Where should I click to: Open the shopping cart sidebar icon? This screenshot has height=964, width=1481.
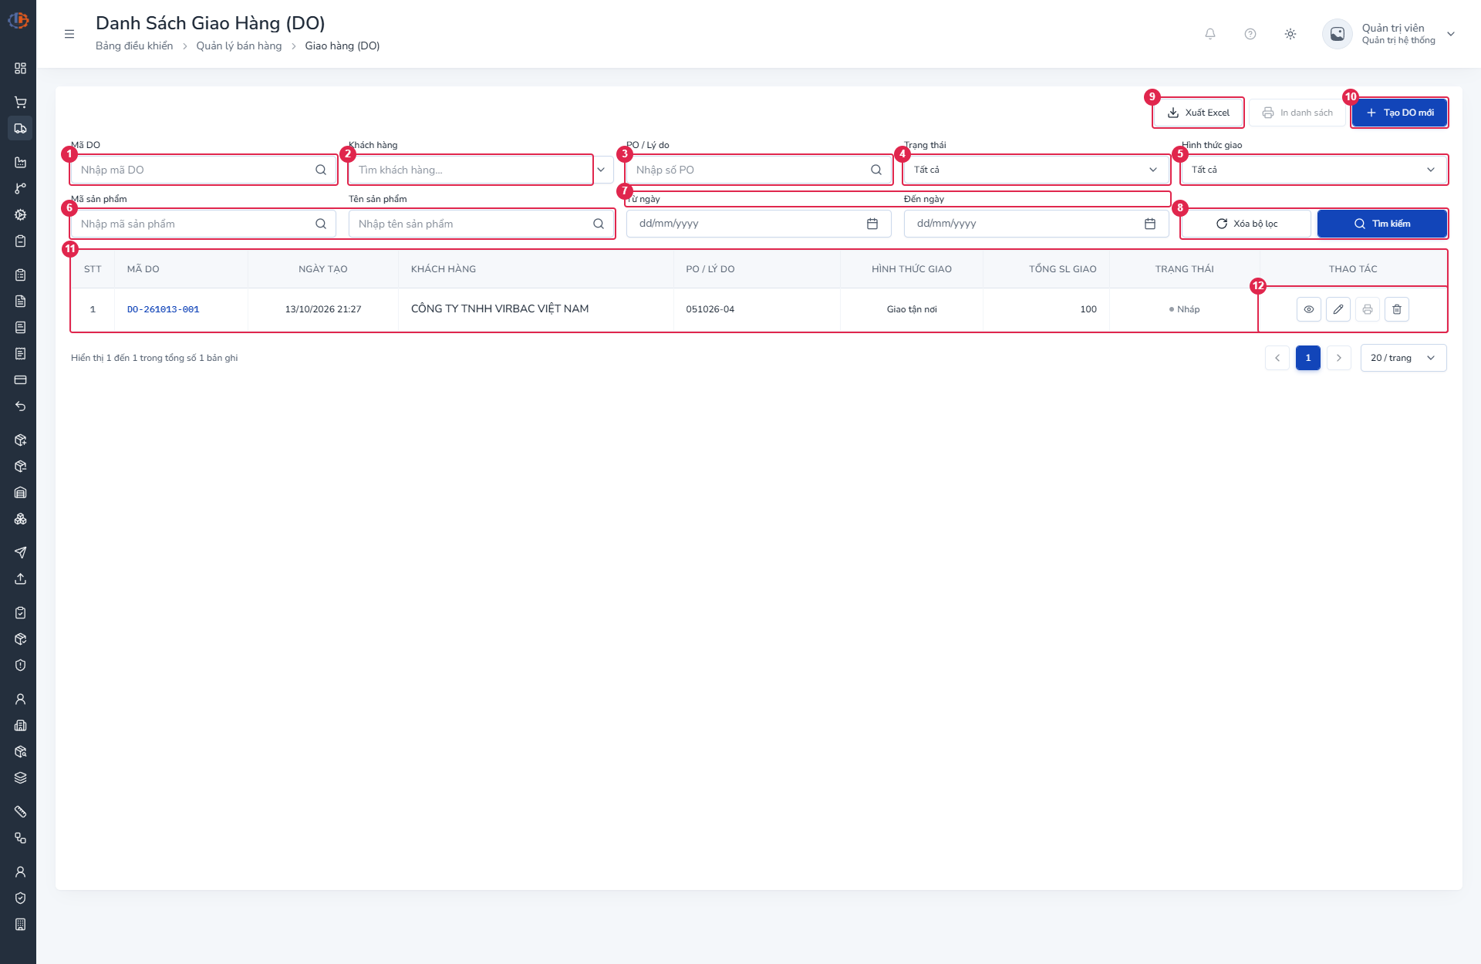point(21,102)
